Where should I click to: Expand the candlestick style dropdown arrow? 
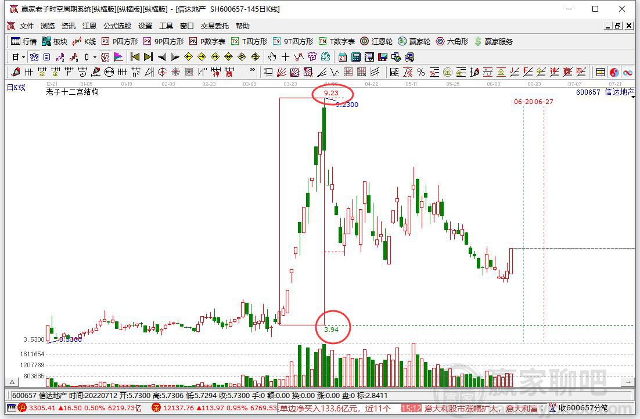point(95,57)
